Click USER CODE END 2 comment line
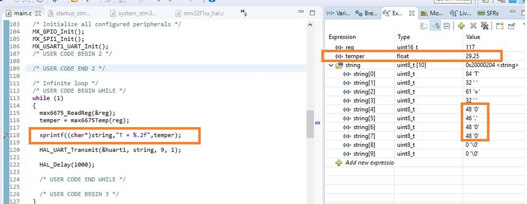 [69, 68]
